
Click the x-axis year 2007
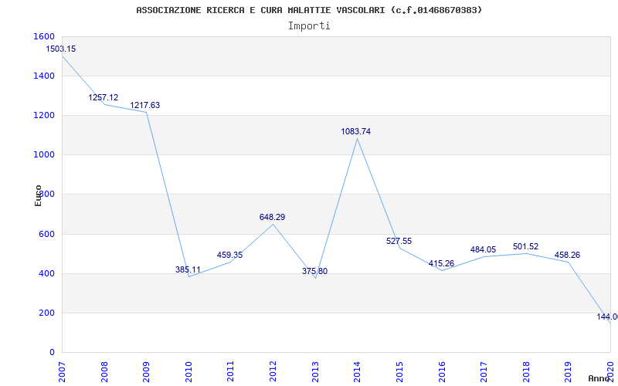pyautogui.click(x=62, y=371)
